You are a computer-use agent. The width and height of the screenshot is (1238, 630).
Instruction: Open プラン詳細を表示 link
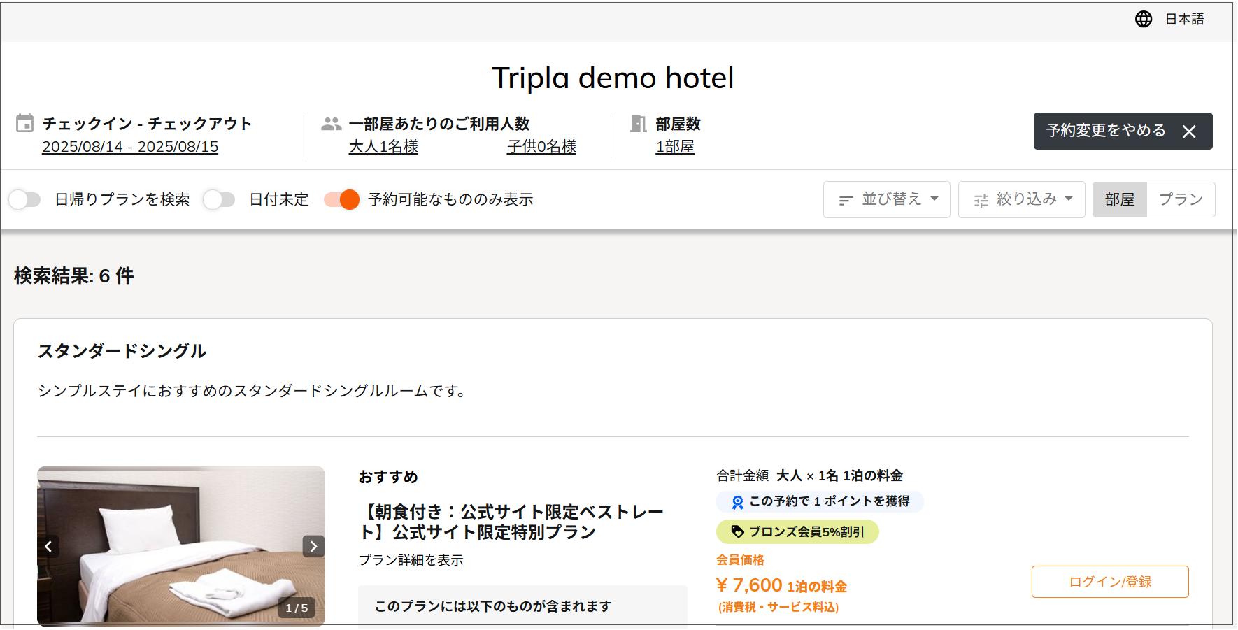tap(411, 560)
